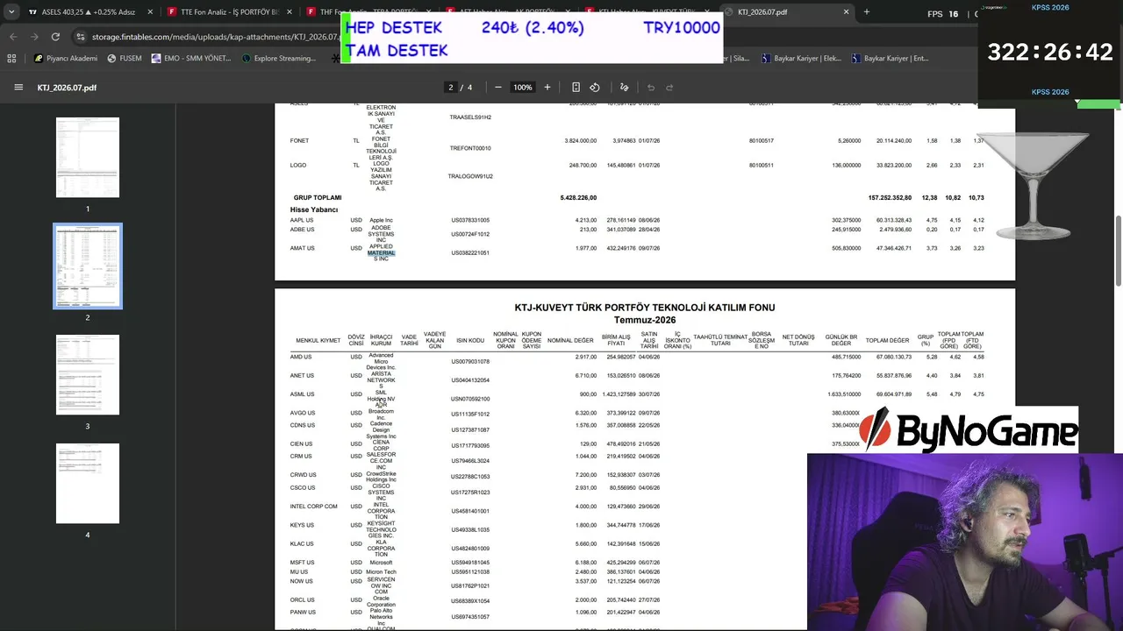Viewport: 1123px width, 631px height.
Task: Zoom in the PDF with plus icon
Action: coord(547,88)
